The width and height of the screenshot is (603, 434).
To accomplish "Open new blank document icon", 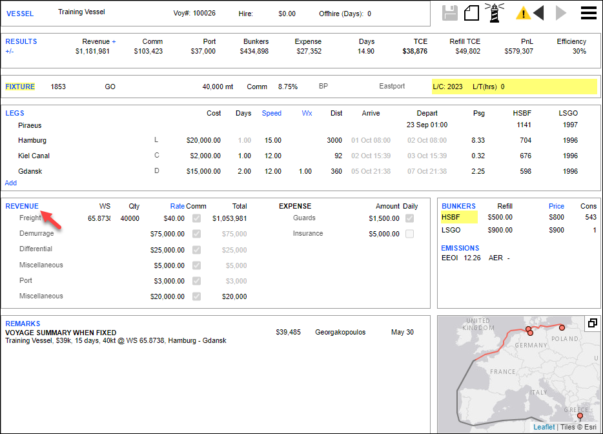I will click(x=472, y=13).
